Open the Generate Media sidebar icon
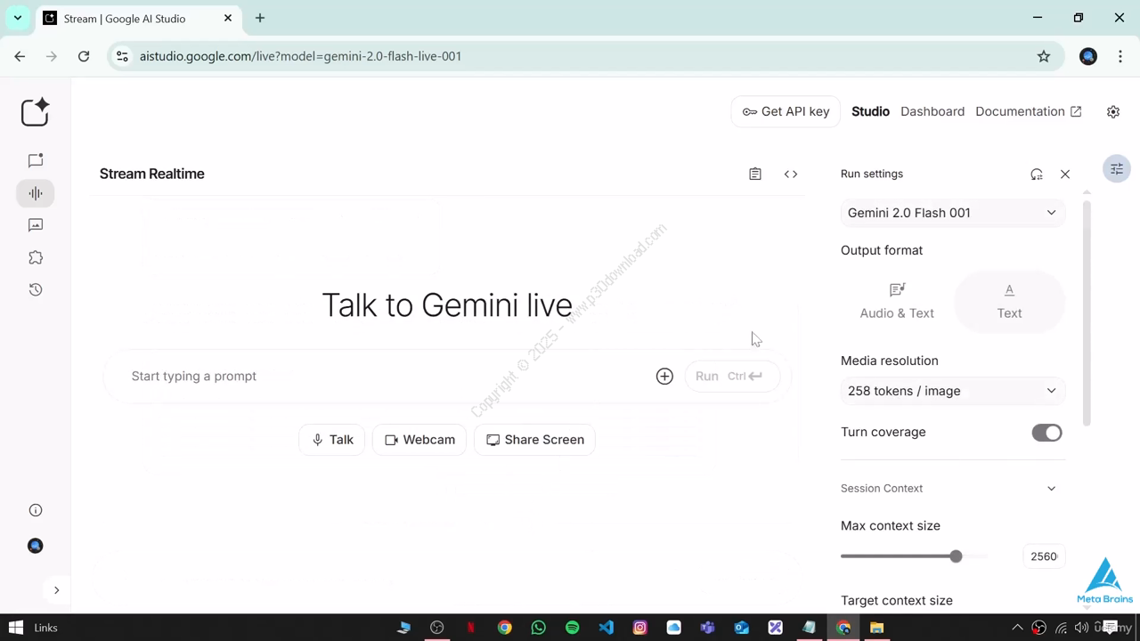Image resolution: width=1140 pixels, height=641 pixels. 36,225
